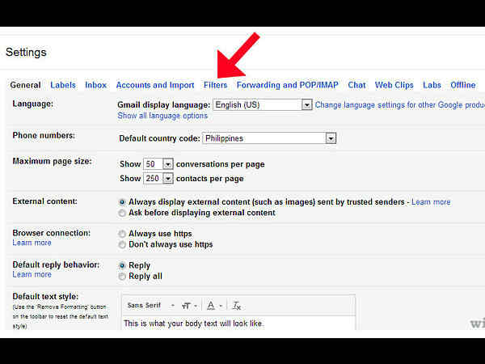Click the Settings page heading

tap(26, 52)
